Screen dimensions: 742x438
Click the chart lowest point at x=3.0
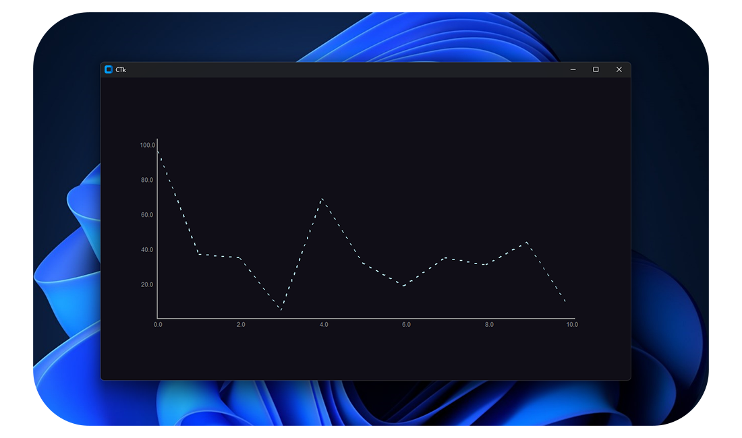(x=281, y=309)
